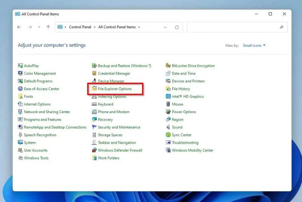Open Backup and Restore (Windows 7) icon
302x202 pixels.
94,66
